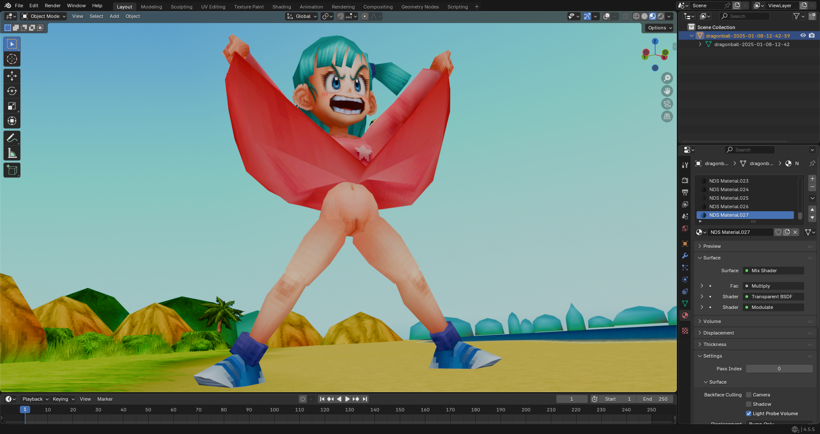Screen dimensions: 820x434
Task: Toggle auto keying in the timeline
Action: click(x=303, y=399)
